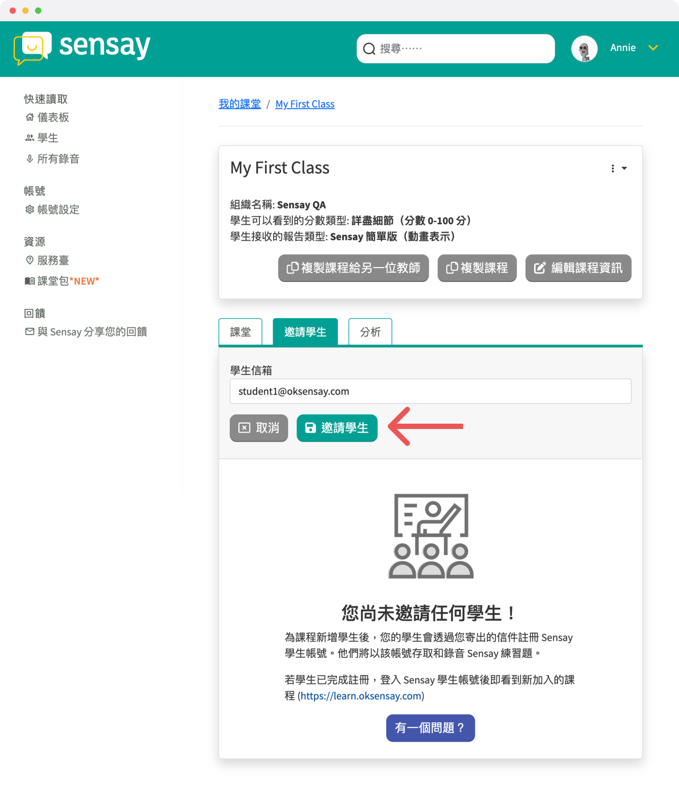Click the Annie username label
The width and height of the screenshot is (679, 790).
[623, 48]
